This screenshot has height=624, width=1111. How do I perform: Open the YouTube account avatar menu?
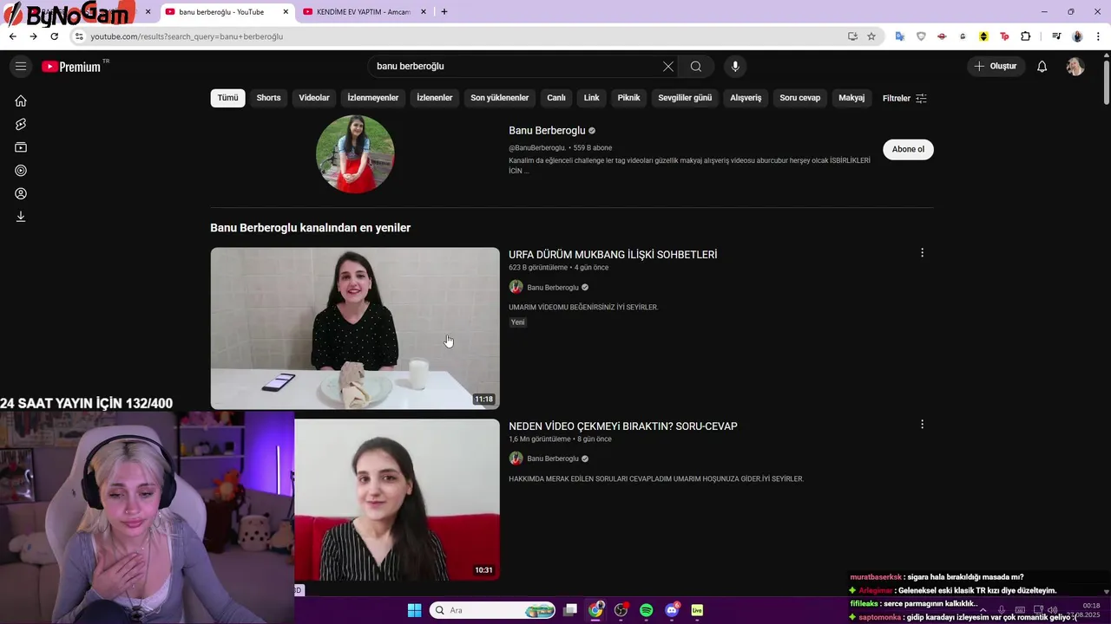[1075, 67]
